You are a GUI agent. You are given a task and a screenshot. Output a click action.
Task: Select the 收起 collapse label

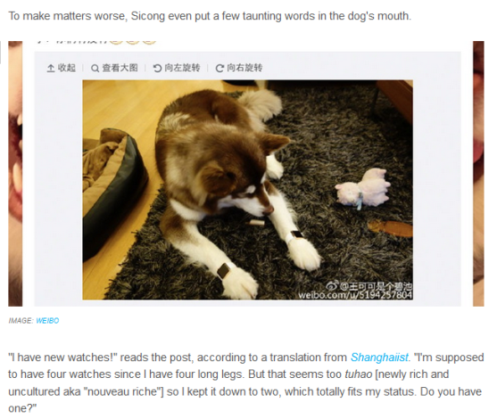pos(67,68)
